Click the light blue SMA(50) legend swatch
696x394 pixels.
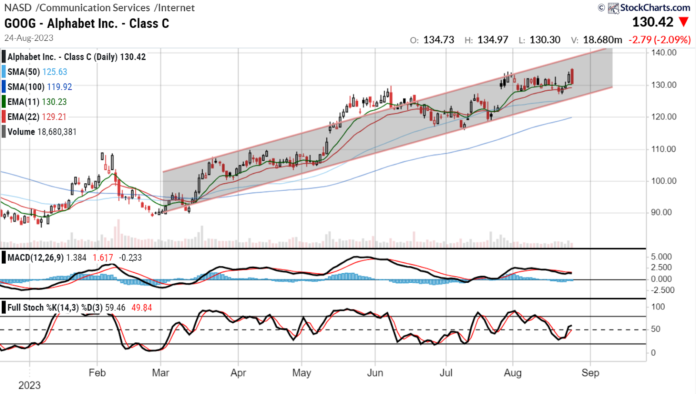coord(3,72)
